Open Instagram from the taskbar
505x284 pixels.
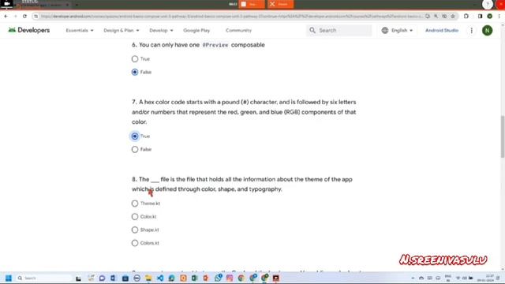pyautogui.click(x=230, y=278)
